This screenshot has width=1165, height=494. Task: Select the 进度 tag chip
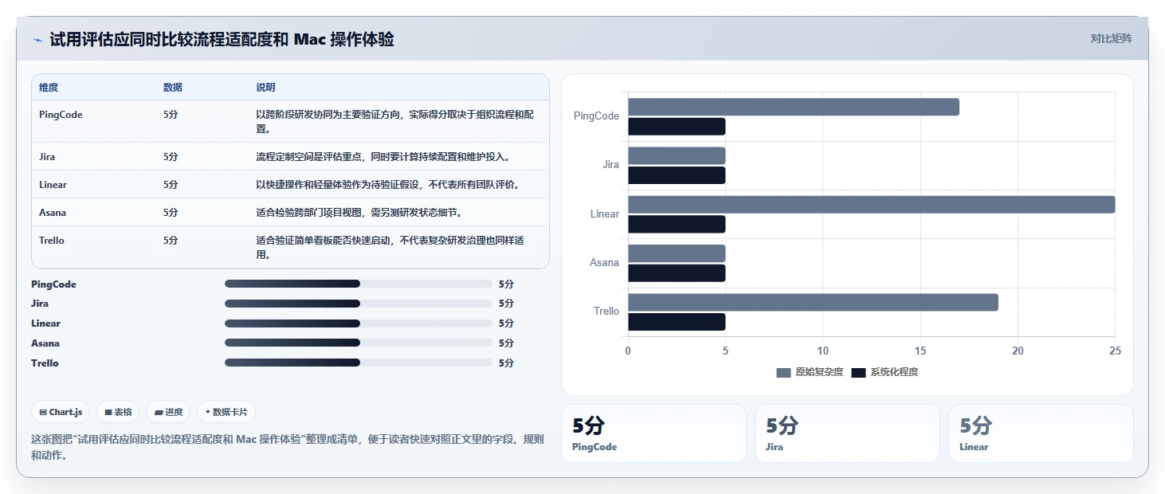click(168, 412)
